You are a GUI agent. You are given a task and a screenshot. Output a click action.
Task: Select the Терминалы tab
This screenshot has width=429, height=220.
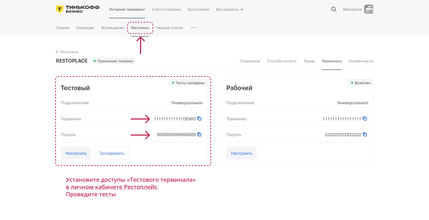point(332,61)
